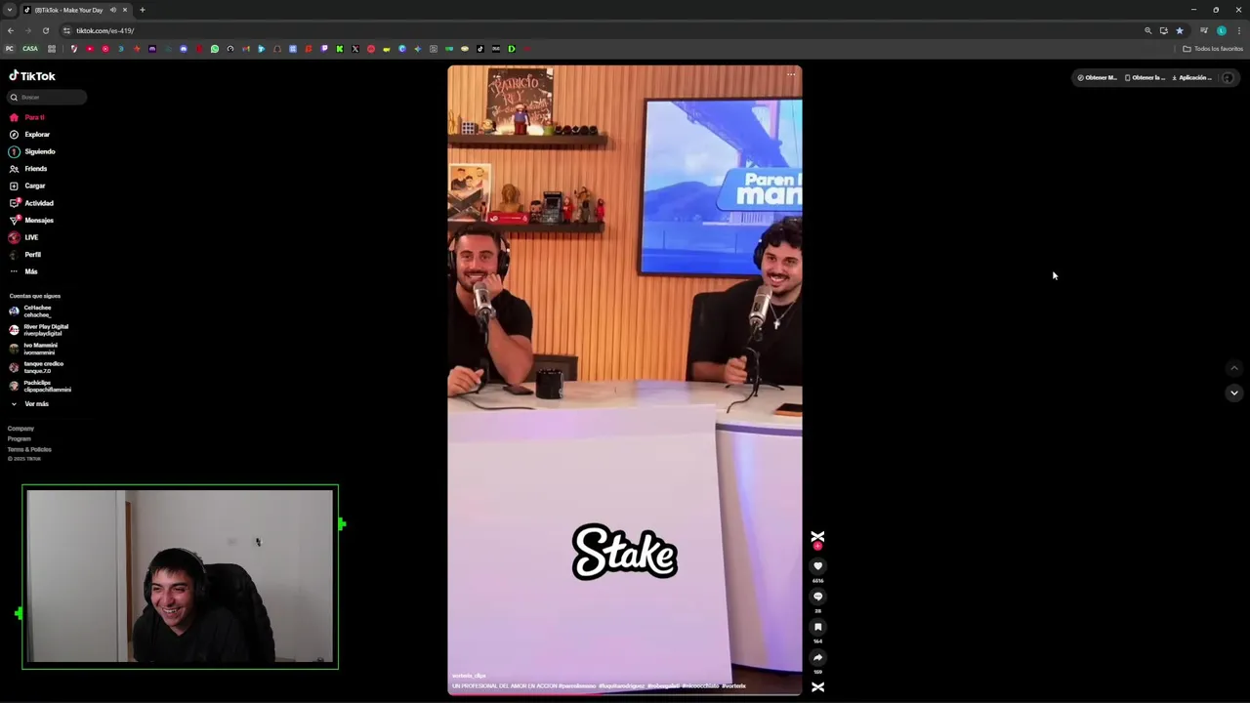Open the Discord bookmark

tap(184, 49)
